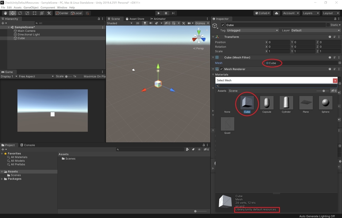Toggle scene view lighting icon

145,23
